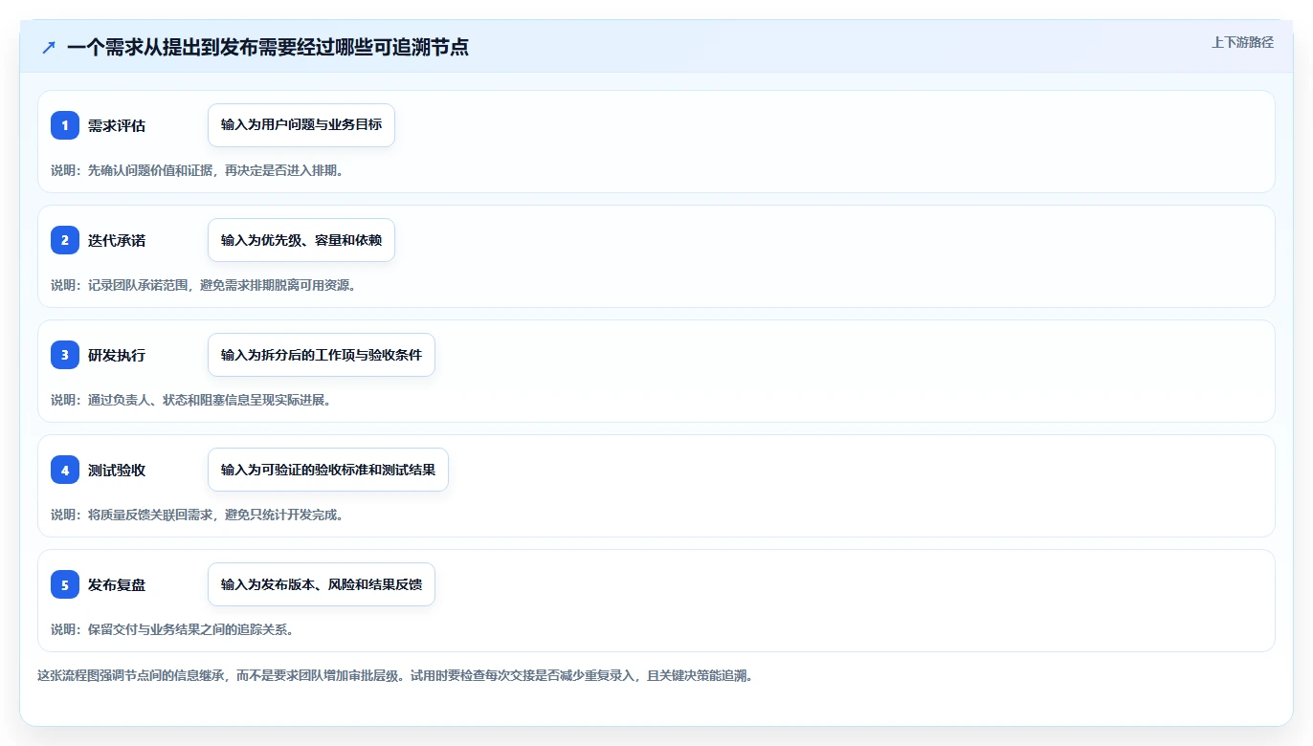Click the chip 输入为可验证的验收标准和测试结果
Image resolution: width=1313 pixels, height=746 pixels.
(328, 470)
